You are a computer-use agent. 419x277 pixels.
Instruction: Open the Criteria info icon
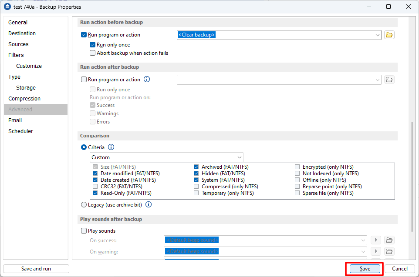[111, 147]
